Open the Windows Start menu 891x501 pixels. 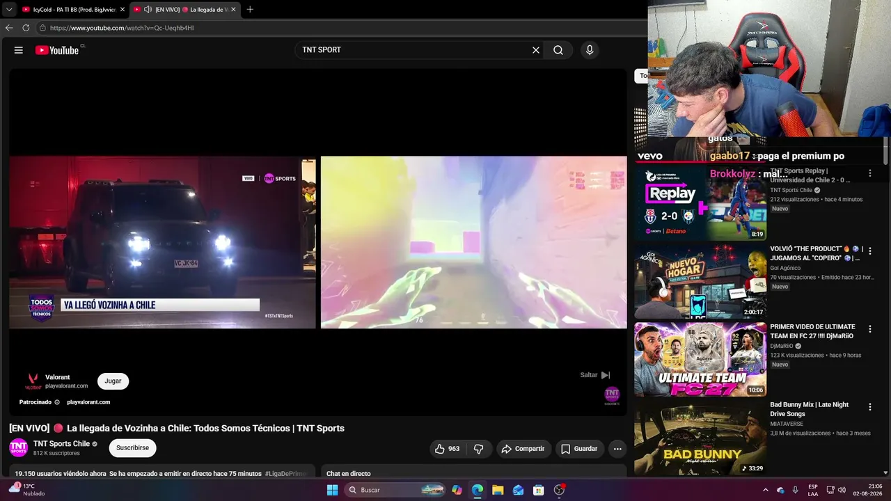pos(332,490)
